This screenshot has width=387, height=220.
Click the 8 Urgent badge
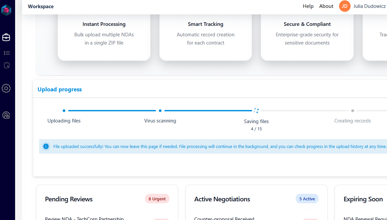(157, 199)
